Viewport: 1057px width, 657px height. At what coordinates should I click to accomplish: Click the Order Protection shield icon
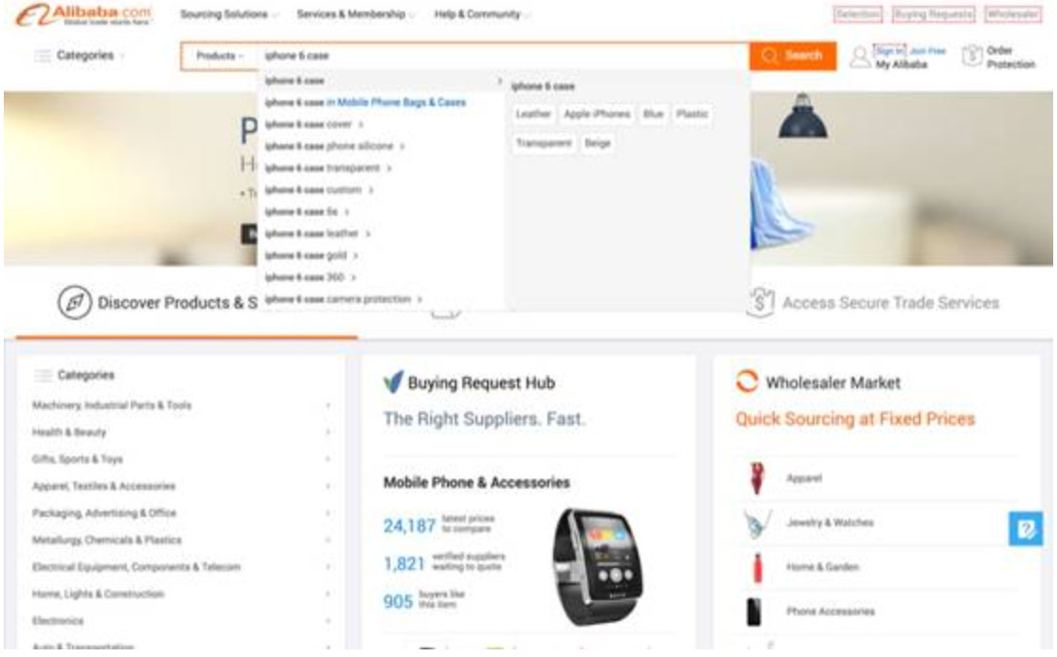(972, 56)
